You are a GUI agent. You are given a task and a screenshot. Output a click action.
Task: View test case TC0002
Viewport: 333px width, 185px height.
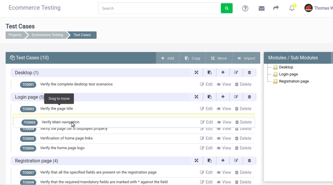[x=224, y=122]
